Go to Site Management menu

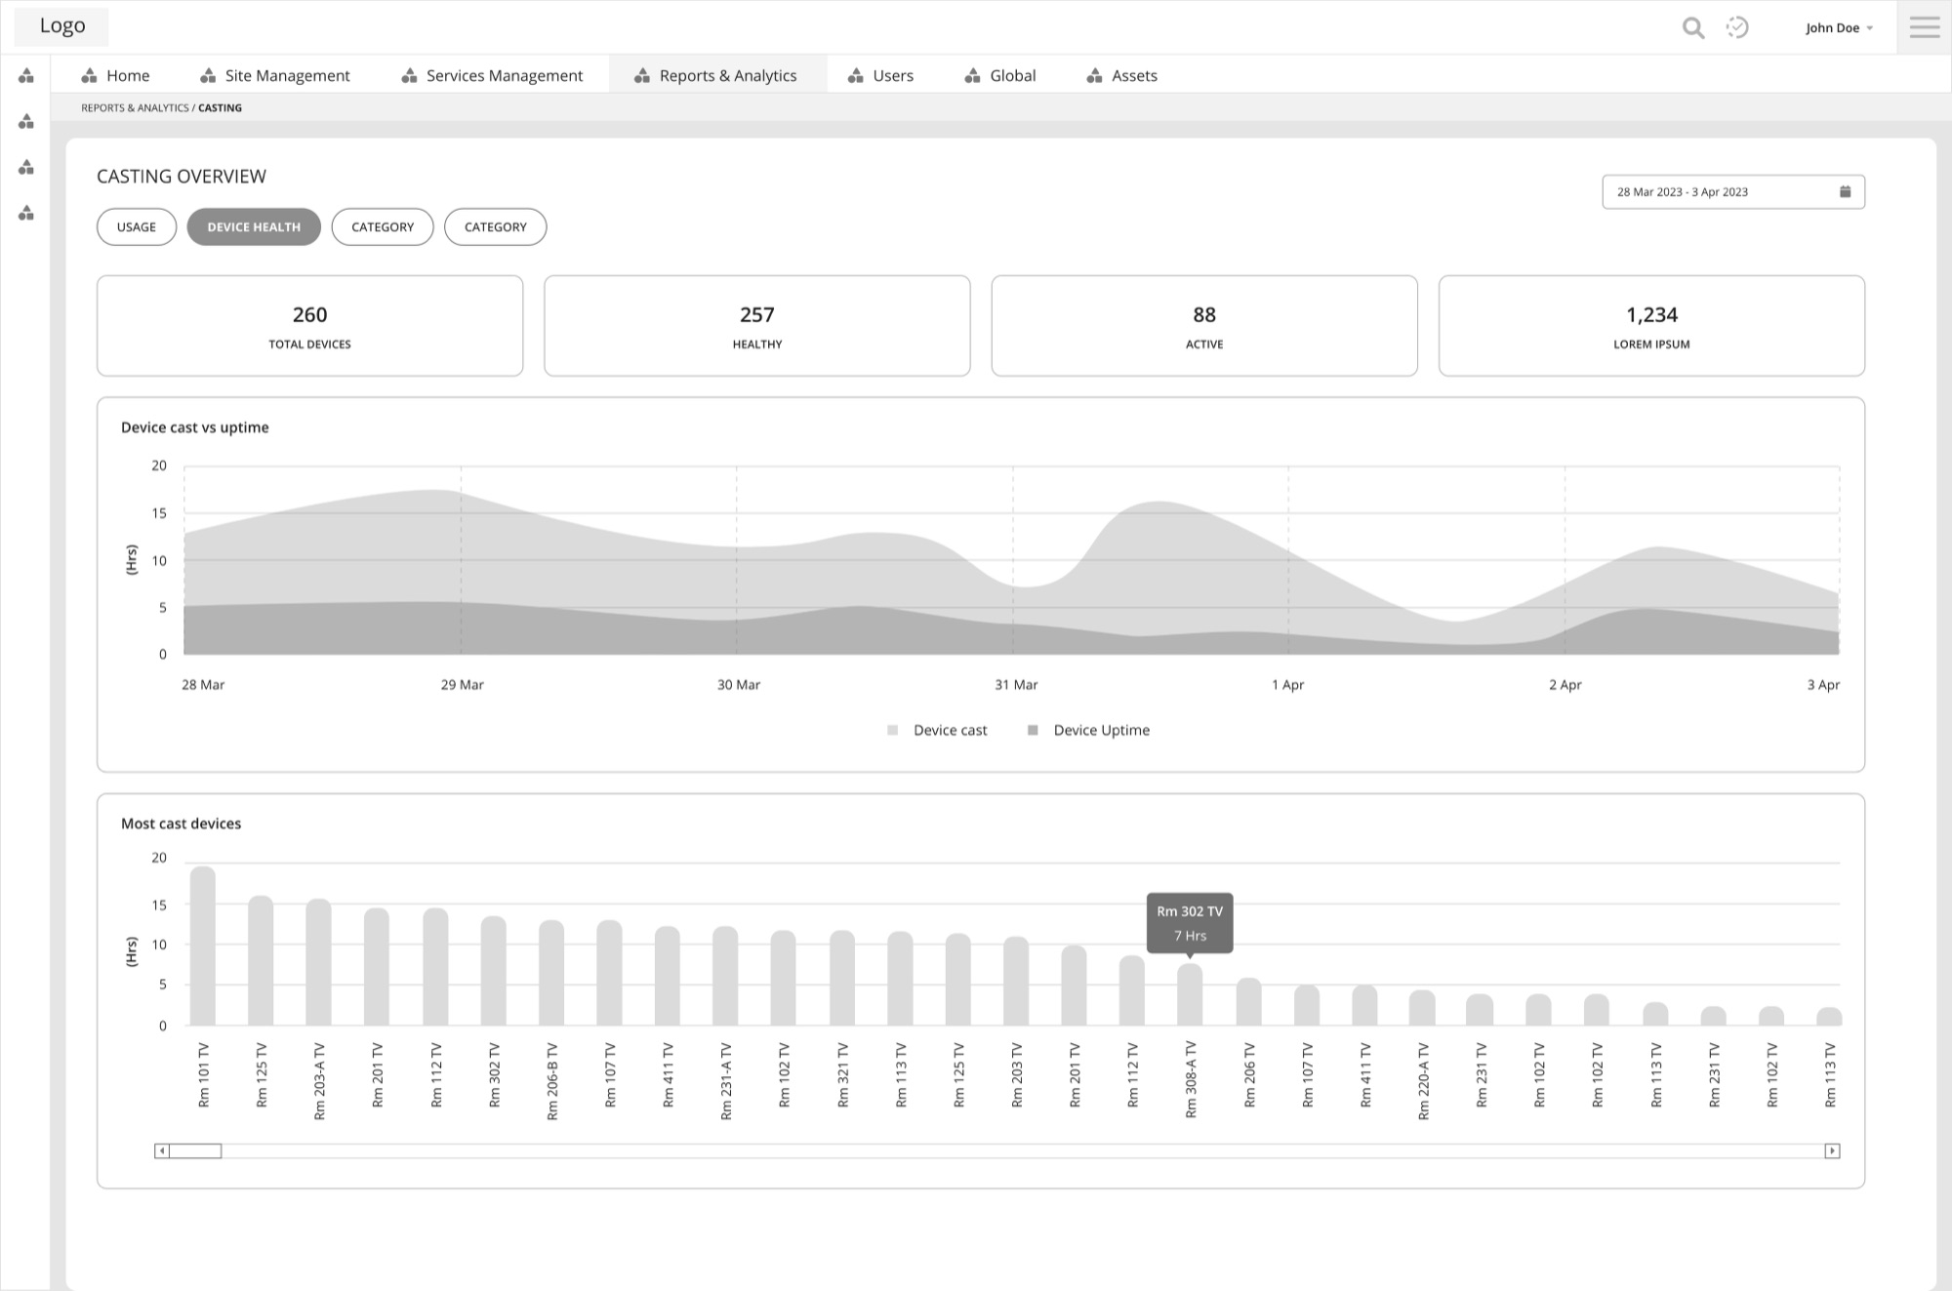(275, 75)
